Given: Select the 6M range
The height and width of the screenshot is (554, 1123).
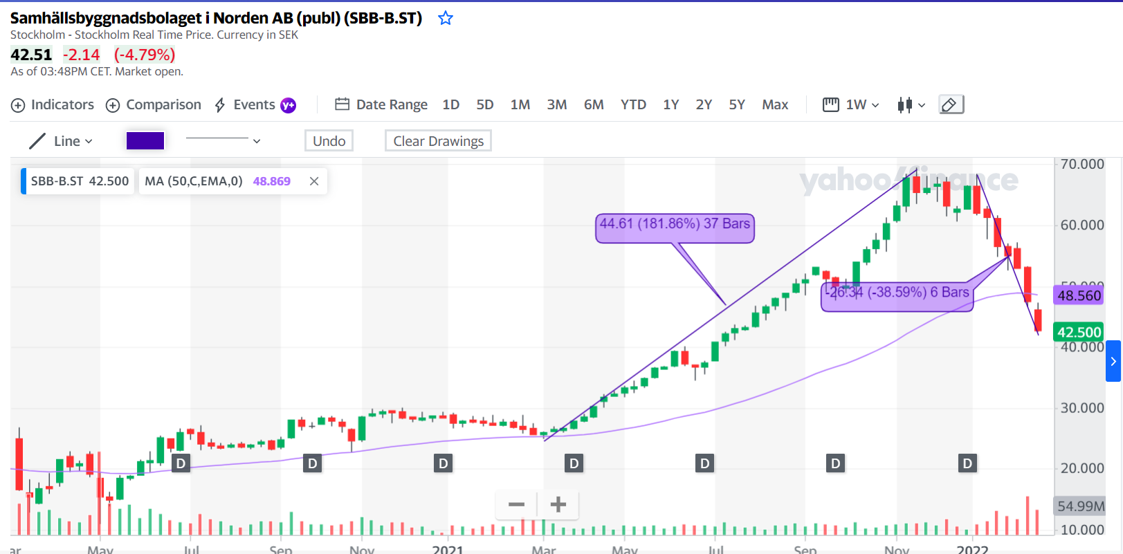Looking at the screenshot, I should coord(594,104).
